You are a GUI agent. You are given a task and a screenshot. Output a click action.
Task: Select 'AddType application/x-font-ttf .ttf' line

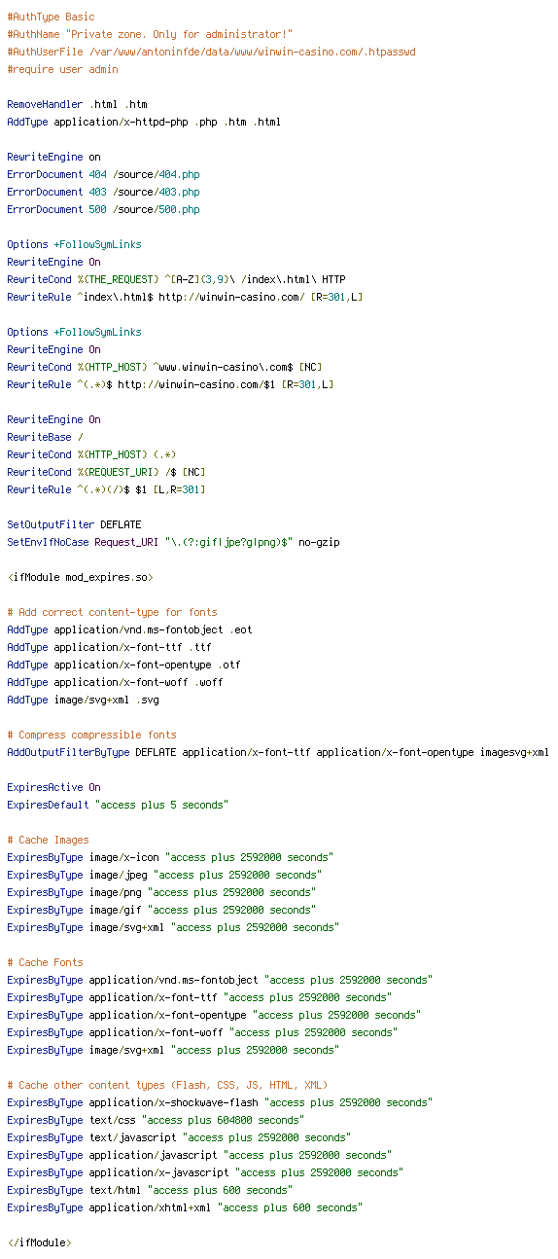(109, 647)
